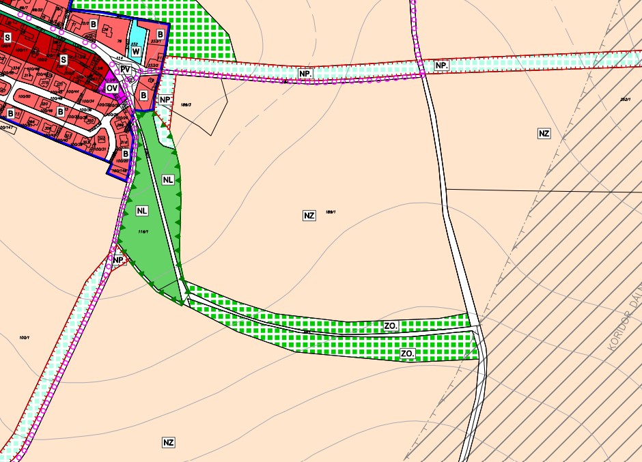Select the NP. label at the southwest road fork
This screenshot has width=642, height=462.
(118, 261)
